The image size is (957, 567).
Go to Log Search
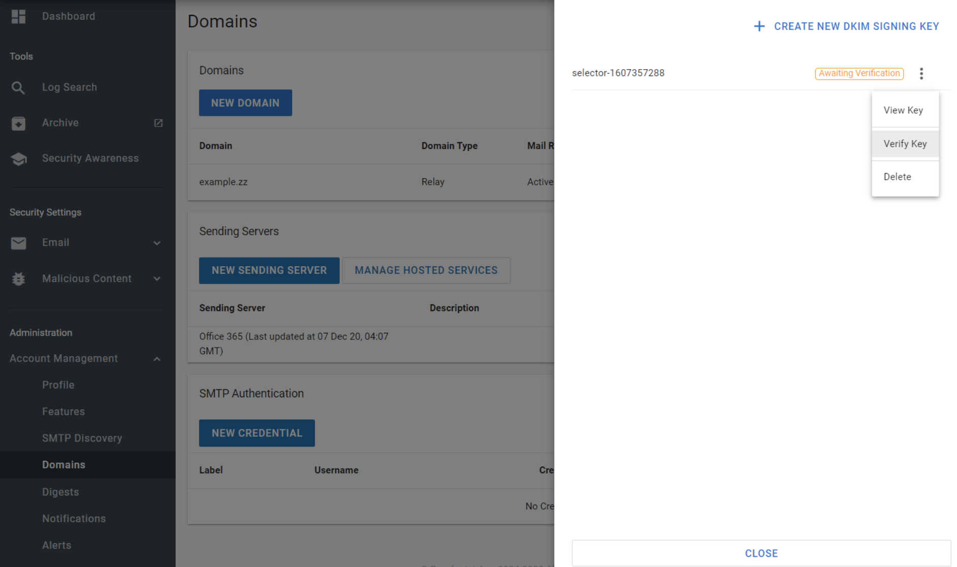pos(70,87)
